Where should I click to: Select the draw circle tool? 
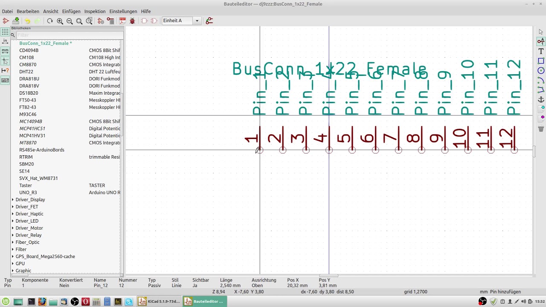click(x=541, y=71)
